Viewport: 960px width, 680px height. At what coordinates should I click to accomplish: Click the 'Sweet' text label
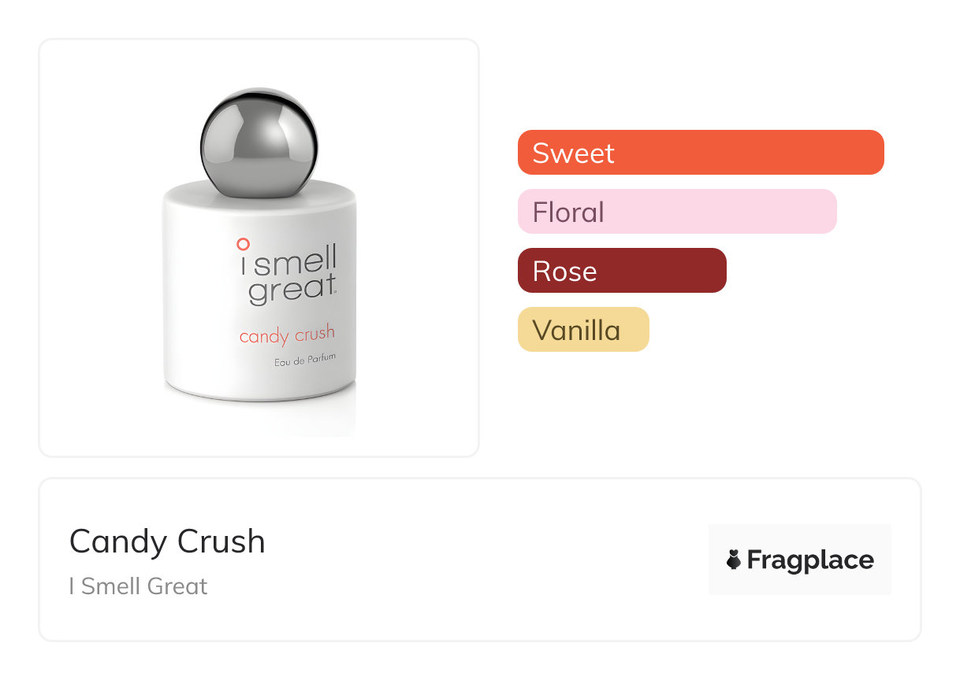(573, 153)
